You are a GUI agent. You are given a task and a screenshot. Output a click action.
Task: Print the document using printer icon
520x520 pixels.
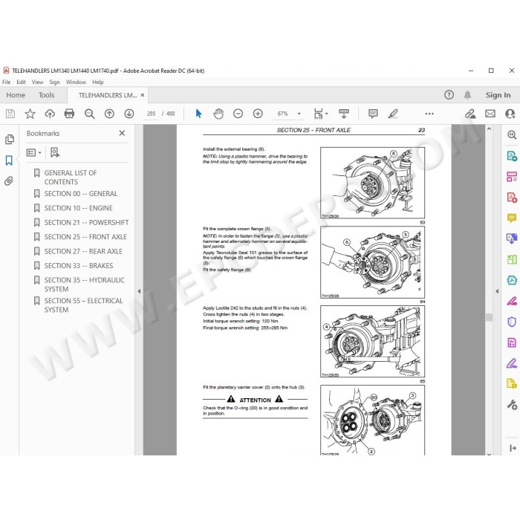click(x=69, y=114)
